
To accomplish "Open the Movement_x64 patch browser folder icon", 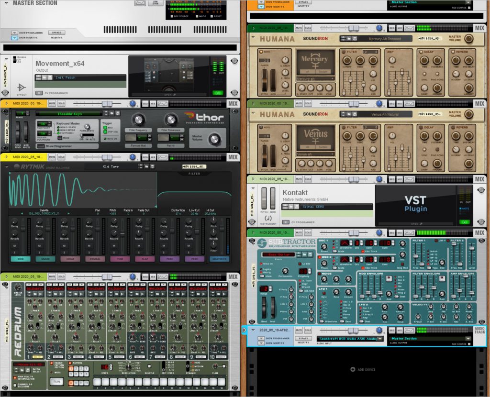I will (45, 77).
